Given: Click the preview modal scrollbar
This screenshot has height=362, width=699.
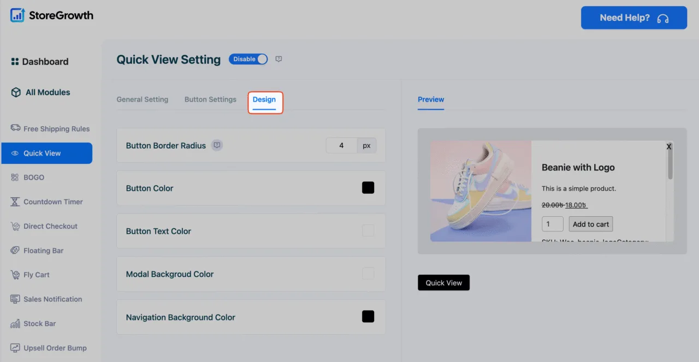Looking at the screenshot, I should point(670,164).
